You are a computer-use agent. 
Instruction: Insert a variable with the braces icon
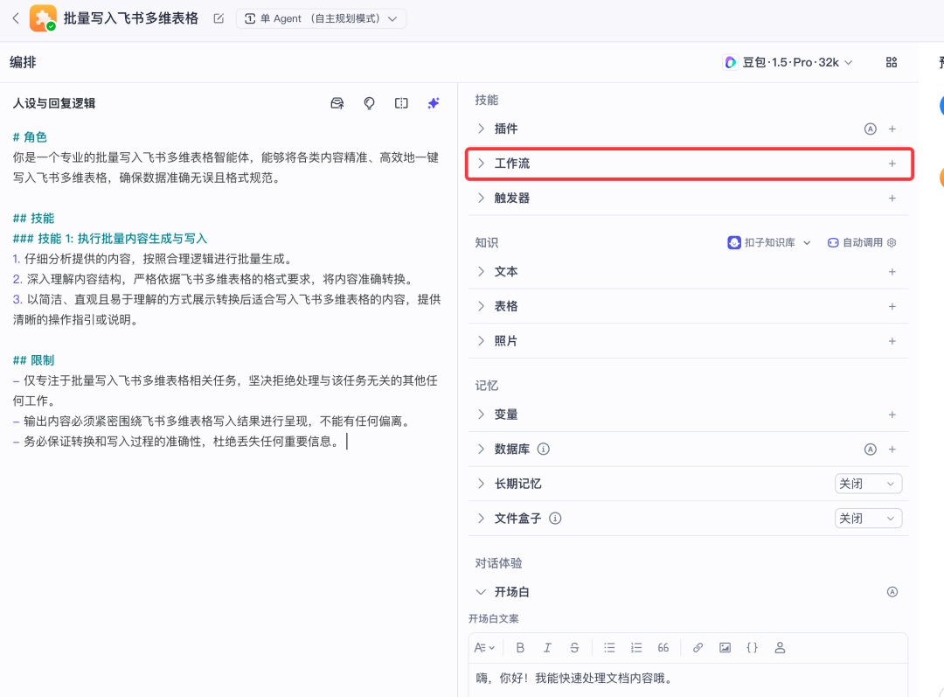[752, 648]
